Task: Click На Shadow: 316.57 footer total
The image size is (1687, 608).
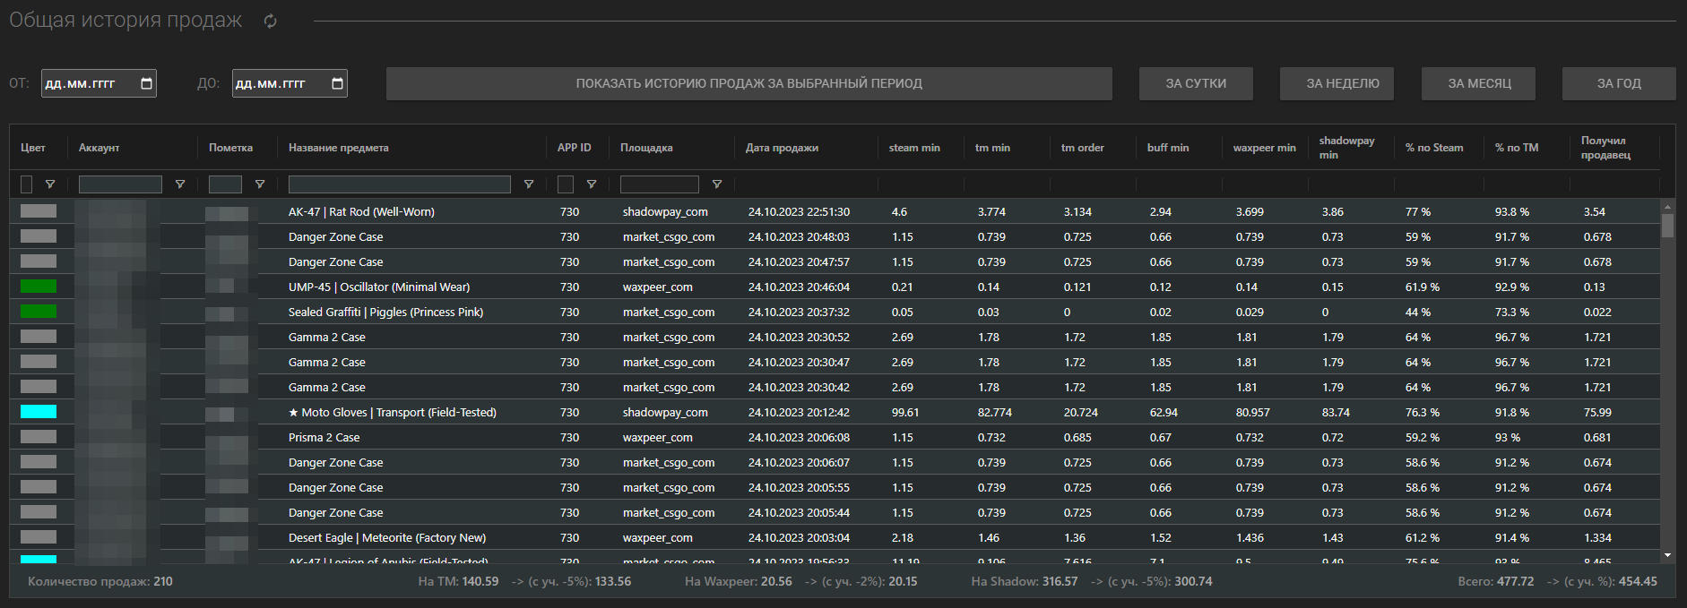Action: [1025, 581]
